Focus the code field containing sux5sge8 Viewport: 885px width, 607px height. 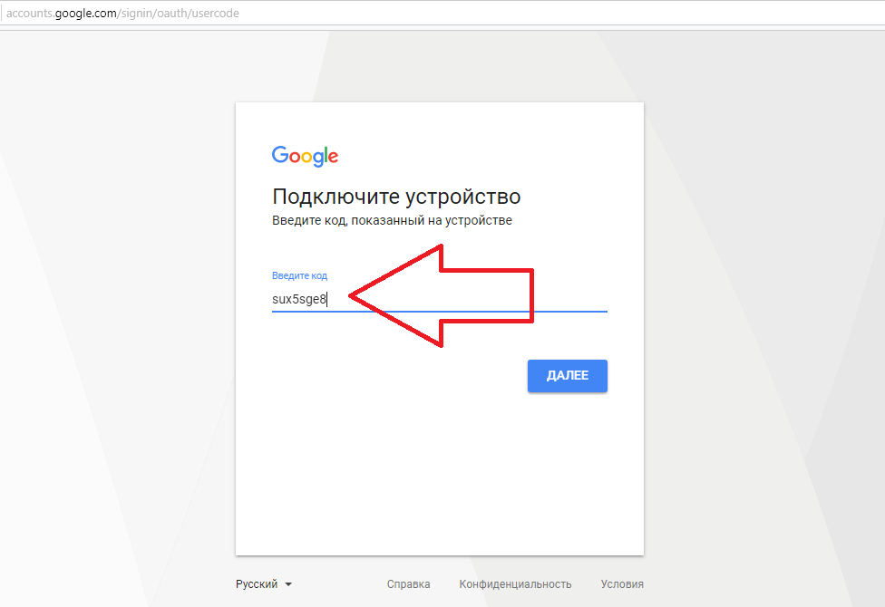(299, 299)
